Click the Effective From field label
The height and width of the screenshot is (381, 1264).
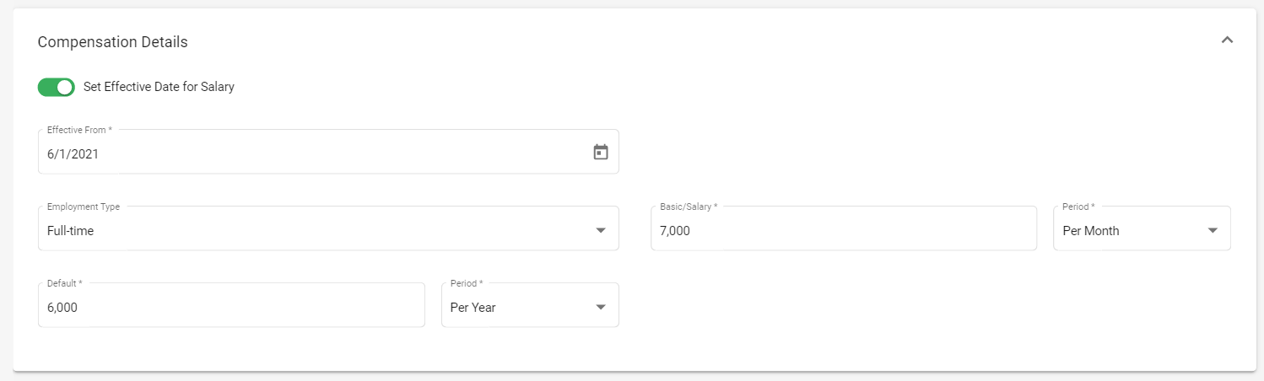pos(79,130)
